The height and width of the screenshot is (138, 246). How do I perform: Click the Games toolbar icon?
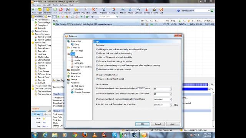click(147, 11)
